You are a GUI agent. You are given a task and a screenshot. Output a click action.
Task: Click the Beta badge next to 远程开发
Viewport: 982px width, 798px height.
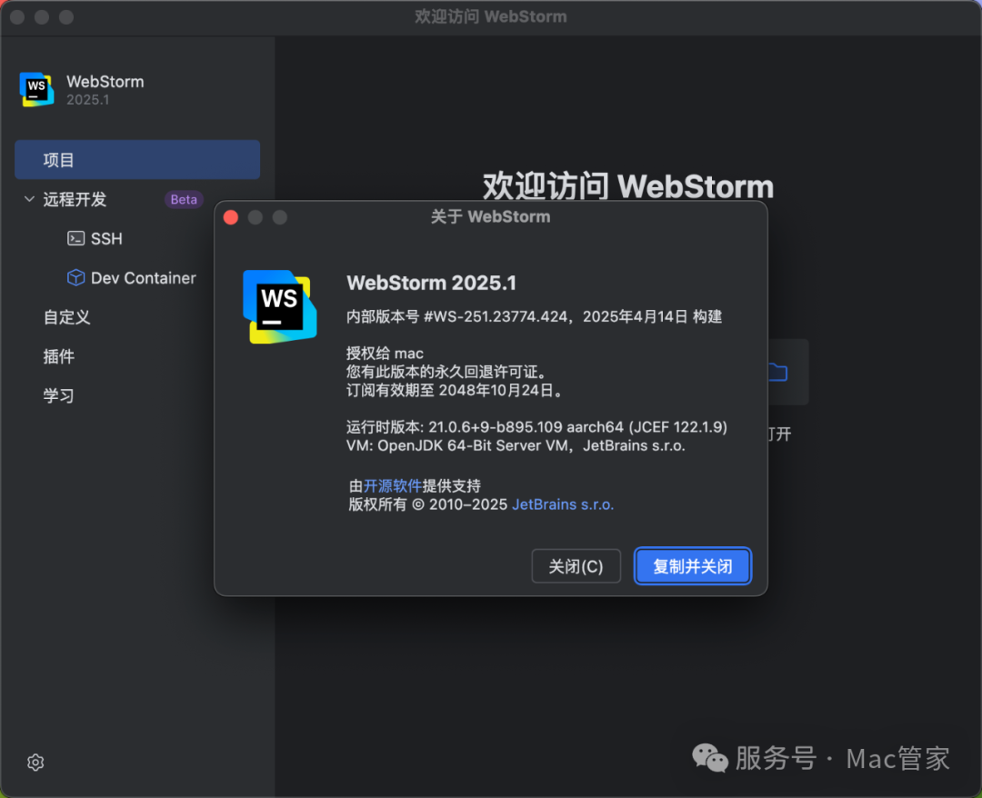point(183,199)
